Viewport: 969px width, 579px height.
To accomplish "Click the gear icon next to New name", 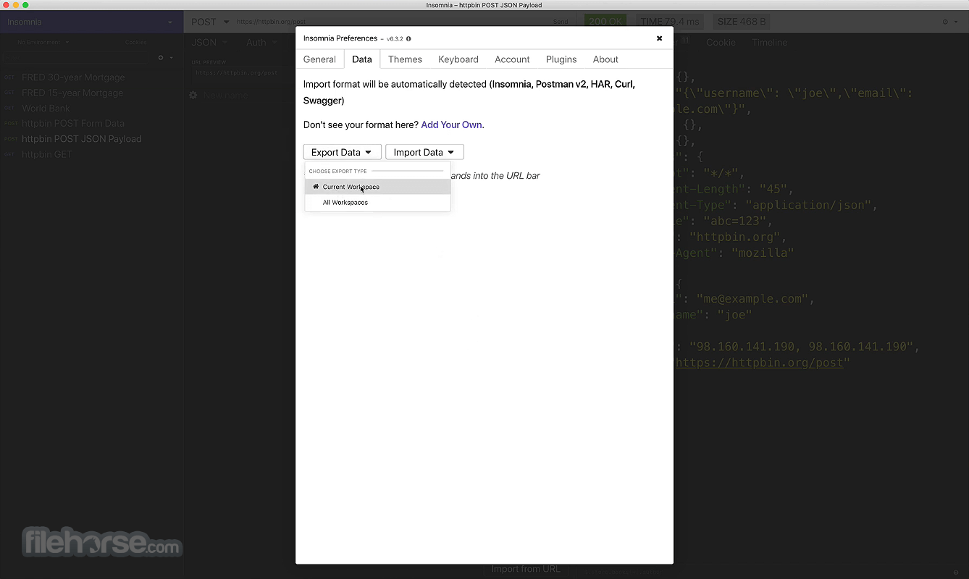I will coord(193,96).
